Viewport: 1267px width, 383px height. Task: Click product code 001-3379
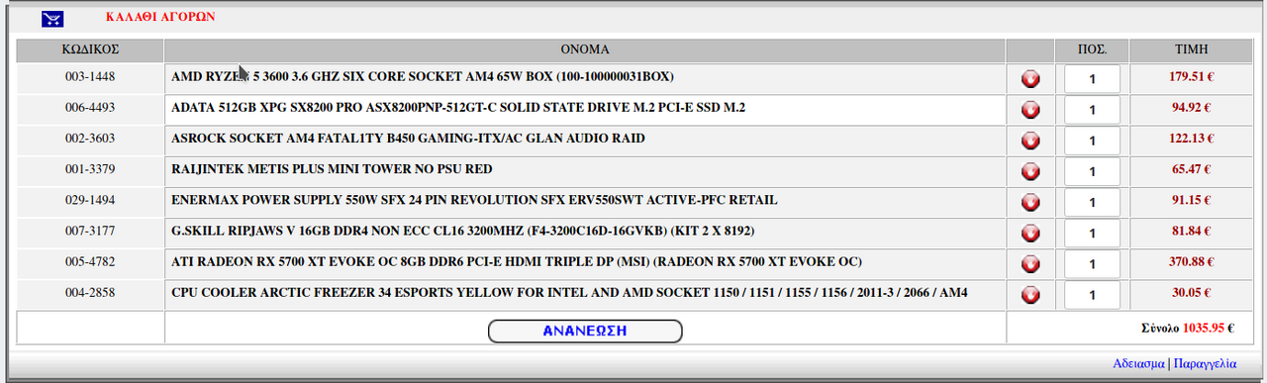(x=90, y=169)
